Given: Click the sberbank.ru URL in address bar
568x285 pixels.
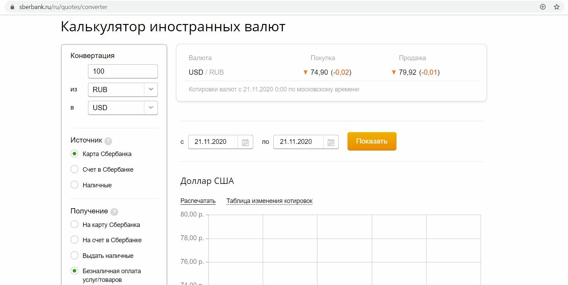Looking at the screenshot, I should [x=63, y=7].
